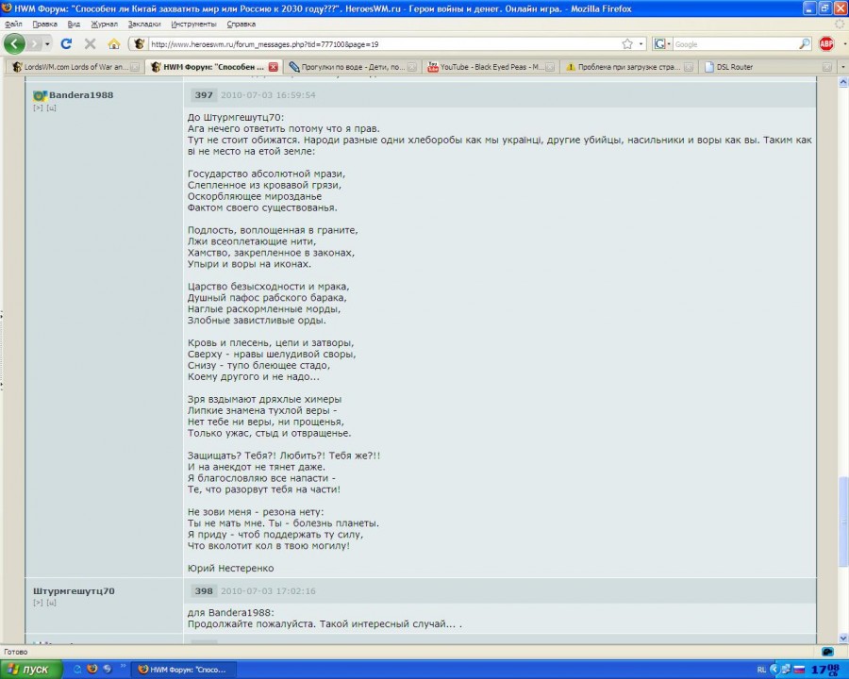Open Штурмгешутц70's profile link

(74, 590)
